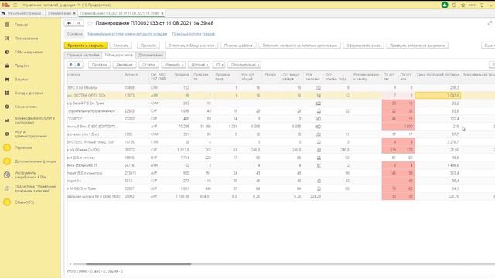Click the back arrow navigation button

tap(69, 23)
